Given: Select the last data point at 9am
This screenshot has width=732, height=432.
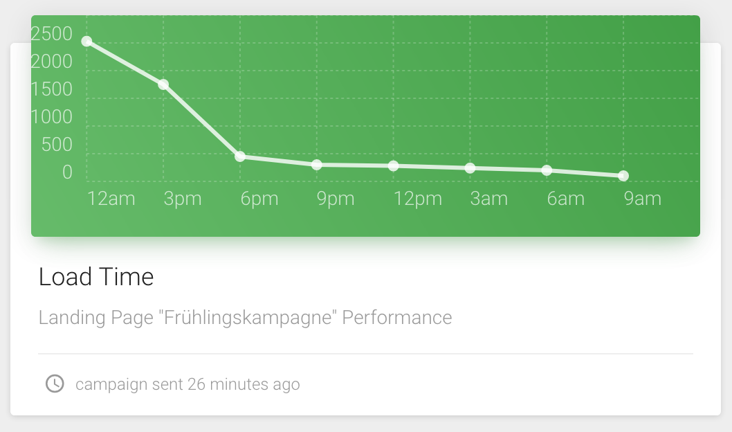Looking at the screenshot, I should 623,176.
